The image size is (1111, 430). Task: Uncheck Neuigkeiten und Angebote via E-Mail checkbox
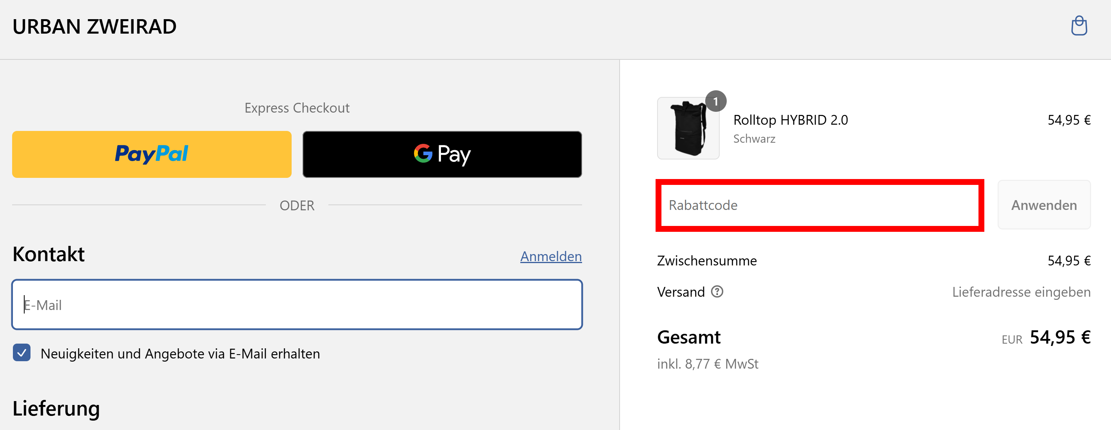click(22, 353)
